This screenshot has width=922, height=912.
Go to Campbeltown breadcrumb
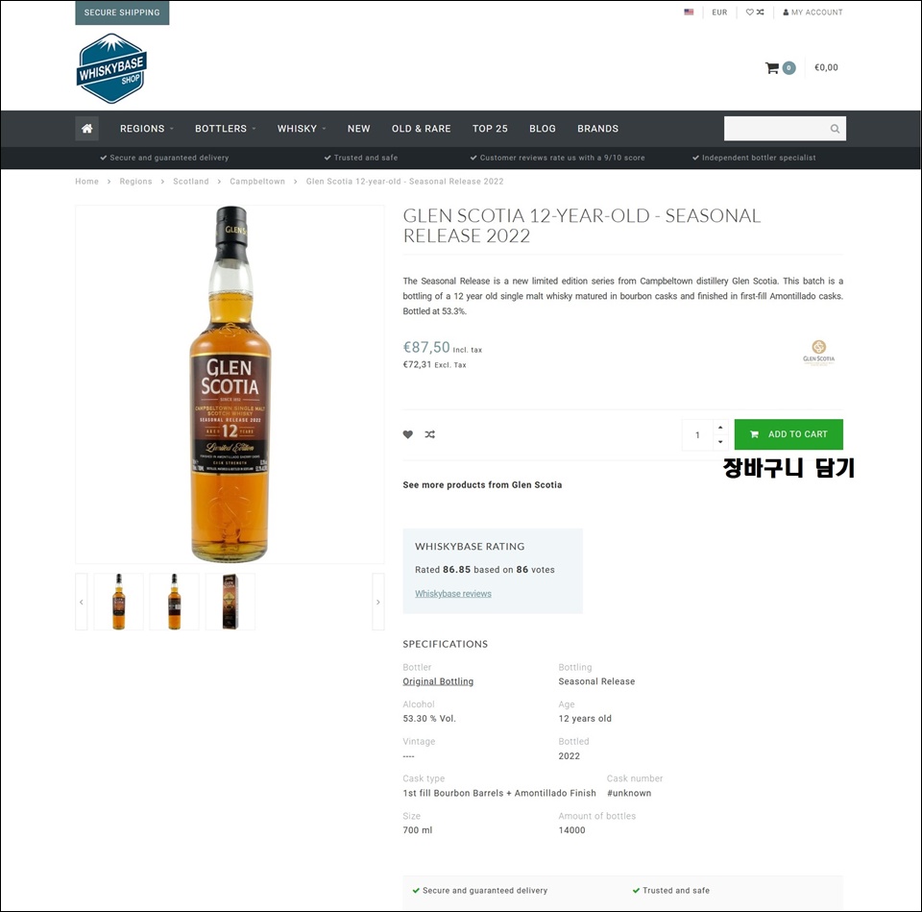click(257, 182)
